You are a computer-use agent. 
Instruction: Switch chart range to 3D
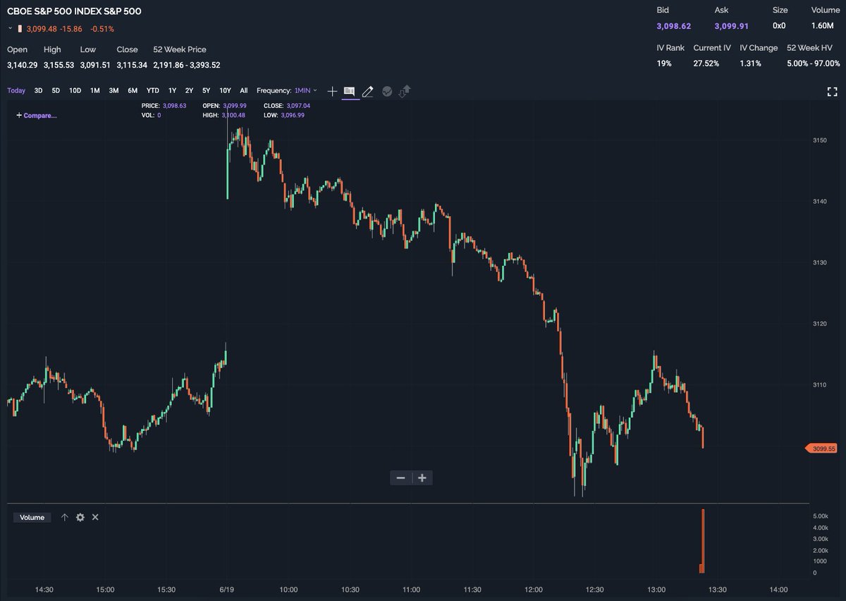click(39, 90)
